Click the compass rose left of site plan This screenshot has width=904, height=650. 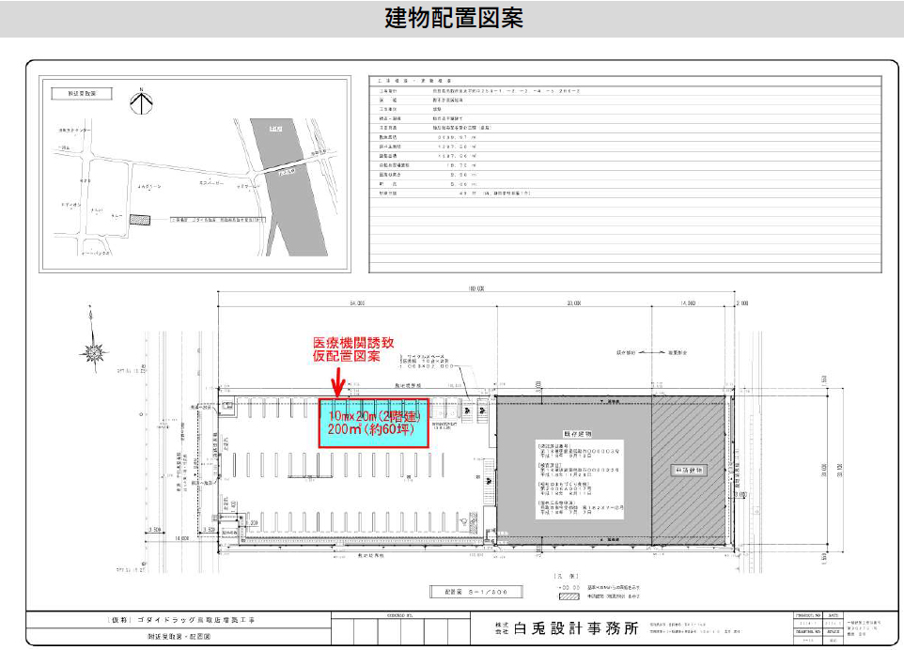point(92,352)
